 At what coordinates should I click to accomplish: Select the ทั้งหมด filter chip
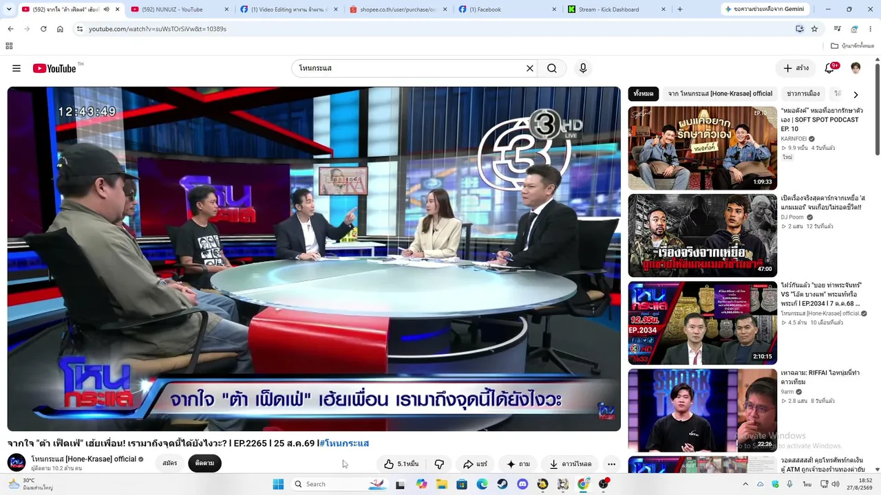point(644,93)
